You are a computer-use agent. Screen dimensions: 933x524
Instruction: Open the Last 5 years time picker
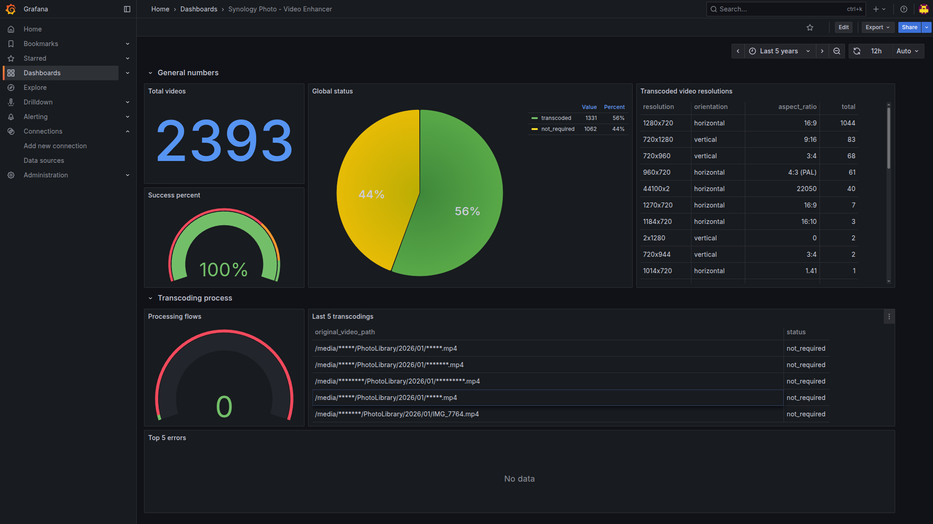pyautogui.click(x=779, y=51)
